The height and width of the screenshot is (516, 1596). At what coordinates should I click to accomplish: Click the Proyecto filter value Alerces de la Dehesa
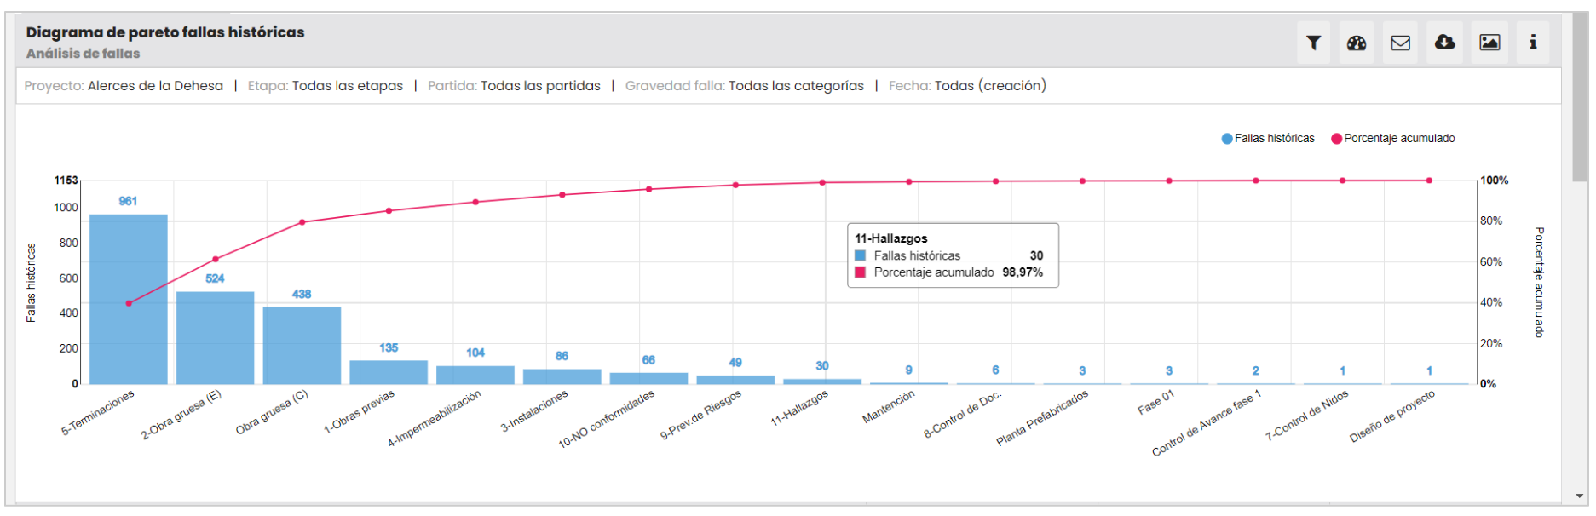tap(155, 86)
